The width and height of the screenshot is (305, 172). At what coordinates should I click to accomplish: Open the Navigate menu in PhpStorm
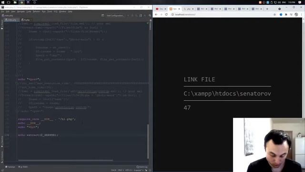[21, 11]
